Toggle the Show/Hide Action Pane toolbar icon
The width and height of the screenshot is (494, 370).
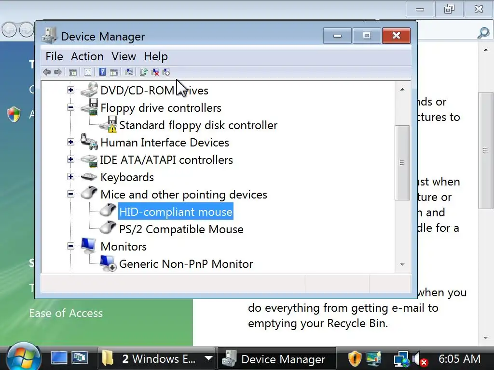tap(114, 72)
